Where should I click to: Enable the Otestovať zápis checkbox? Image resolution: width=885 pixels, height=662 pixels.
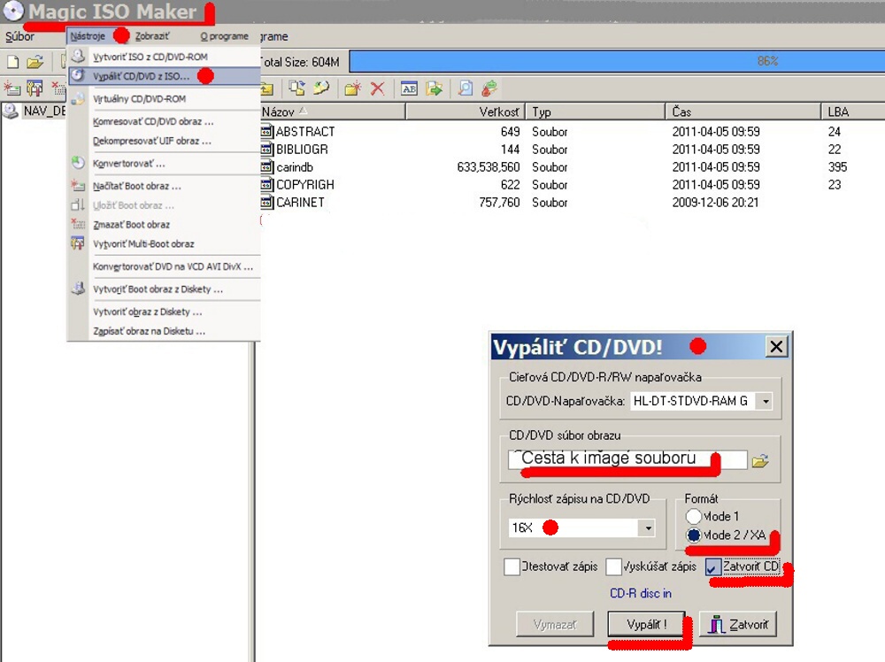click(512, 567)
